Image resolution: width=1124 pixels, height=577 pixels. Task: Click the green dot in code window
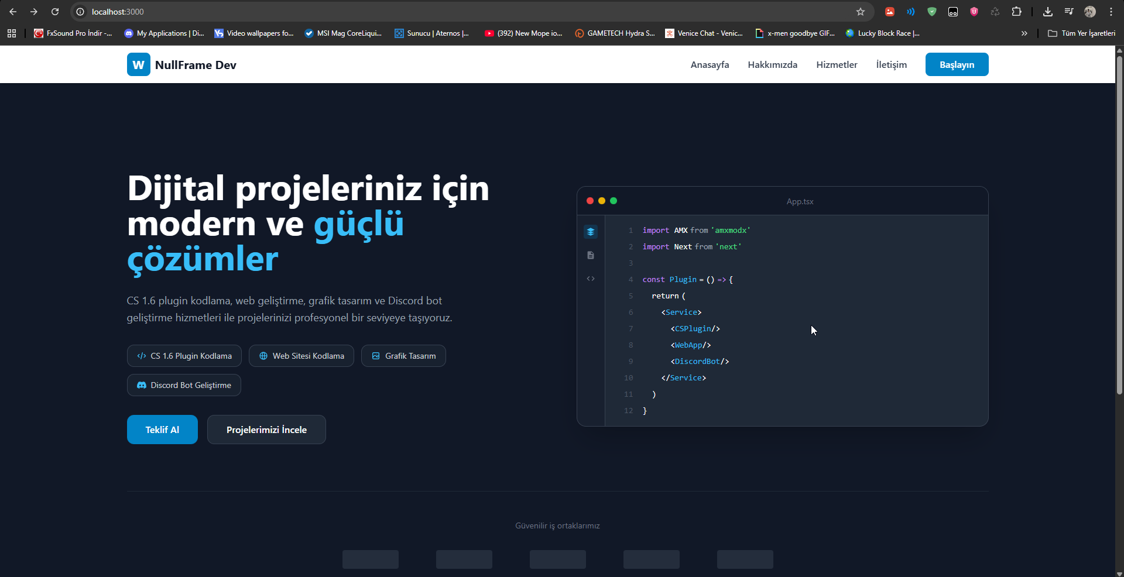pos(614,201)
